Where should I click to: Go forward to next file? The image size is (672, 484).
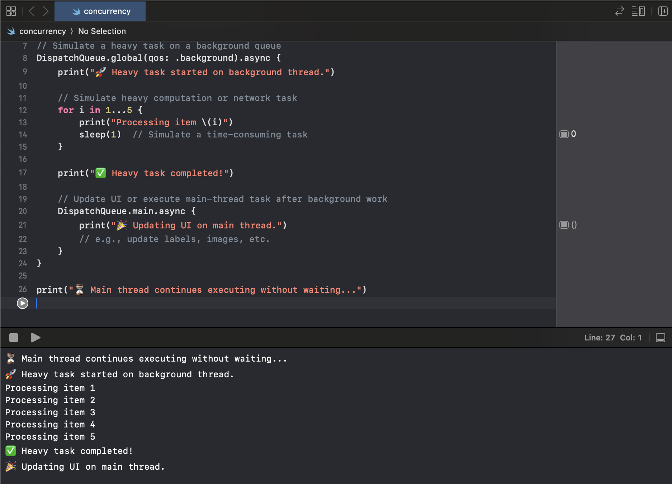click(x=46, y=11)
